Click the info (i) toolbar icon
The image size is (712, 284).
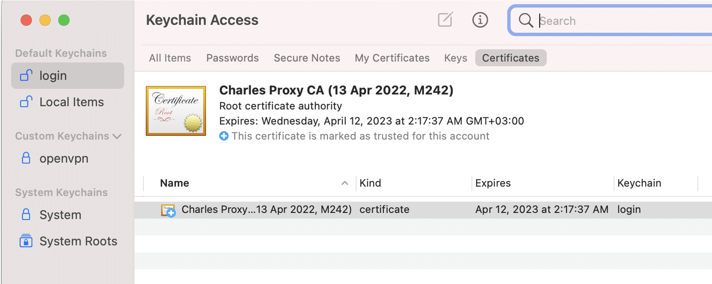tap(480, 20)
